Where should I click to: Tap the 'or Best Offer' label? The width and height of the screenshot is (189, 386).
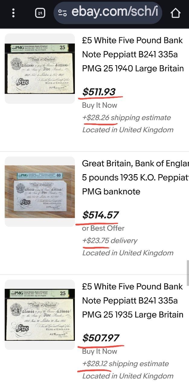pyautogui.click(x=103, y=228)
